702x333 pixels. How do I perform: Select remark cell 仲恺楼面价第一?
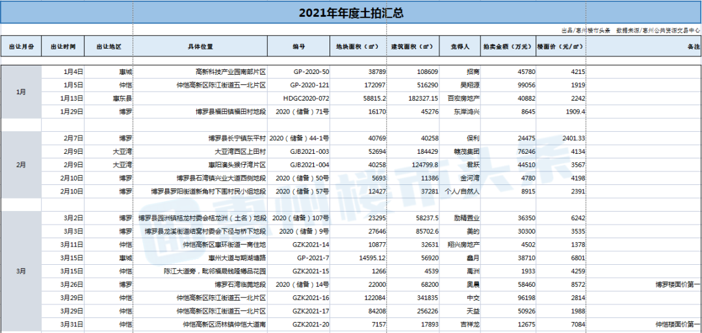coord(644,325)
